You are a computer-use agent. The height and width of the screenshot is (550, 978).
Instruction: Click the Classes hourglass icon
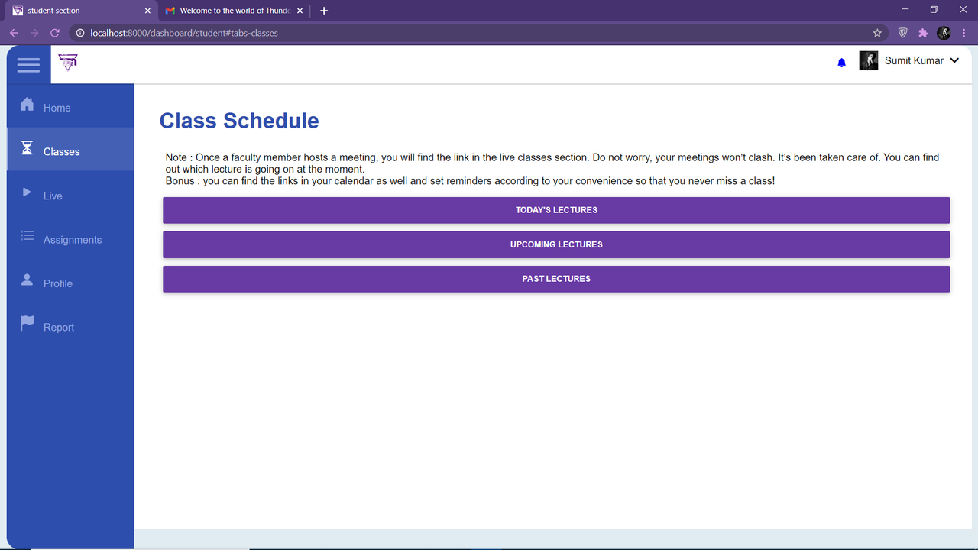tap(28, 148)
